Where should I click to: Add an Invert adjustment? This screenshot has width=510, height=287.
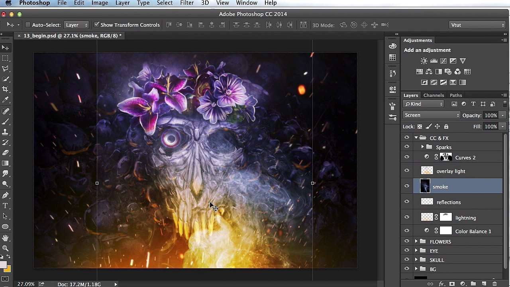424,83
